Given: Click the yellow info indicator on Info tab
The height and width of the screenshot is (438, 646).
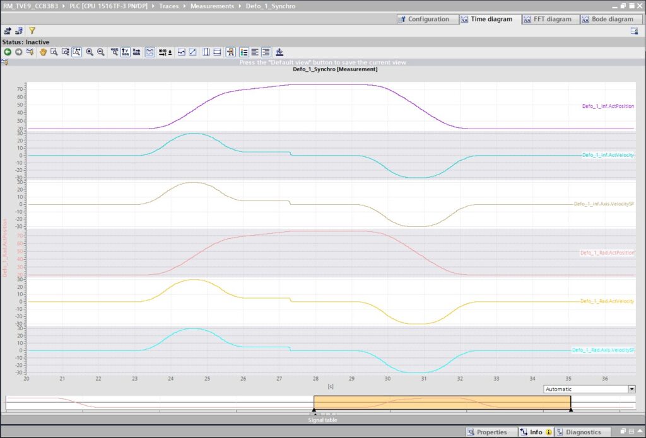Looking at the screenshot, I should point(548,432).
